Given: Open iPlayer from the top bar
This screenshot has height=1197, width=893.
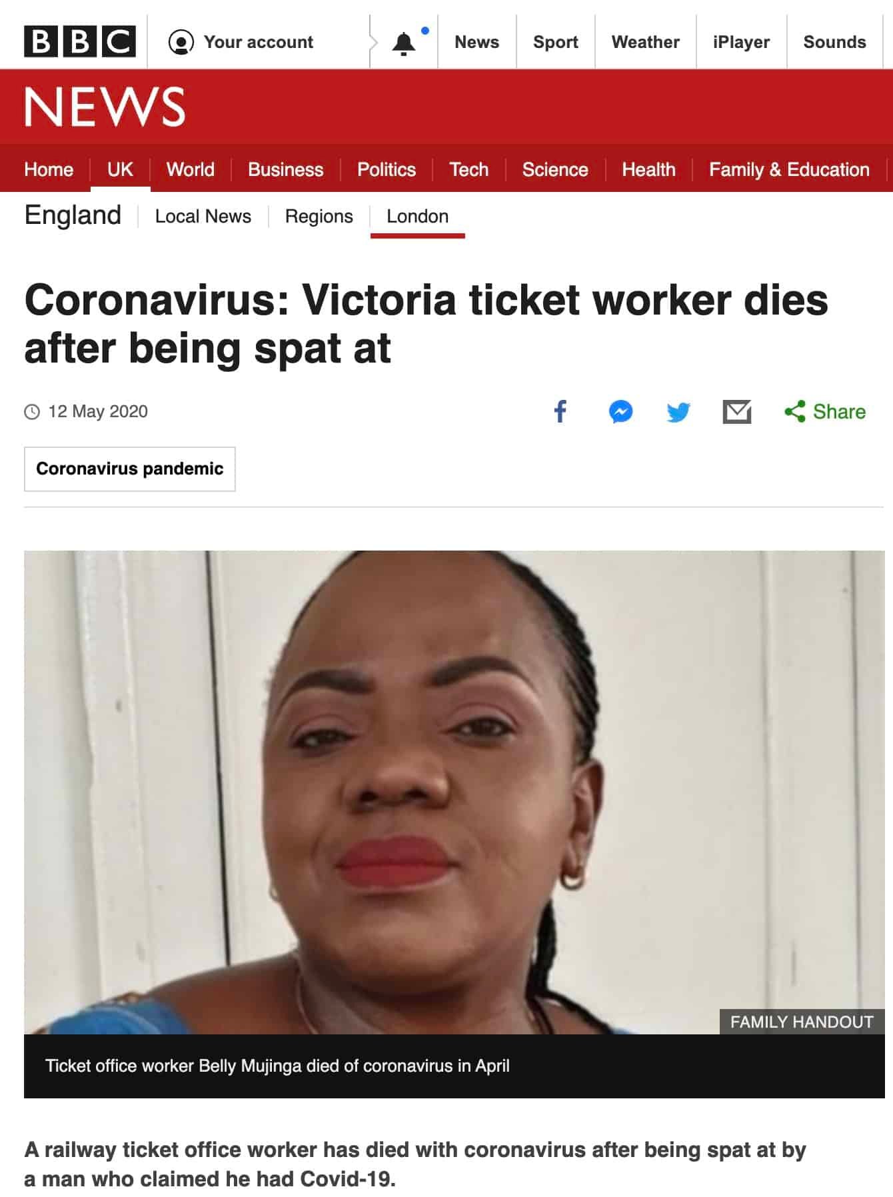Looking at the screenshot, I should click(741, 42).
